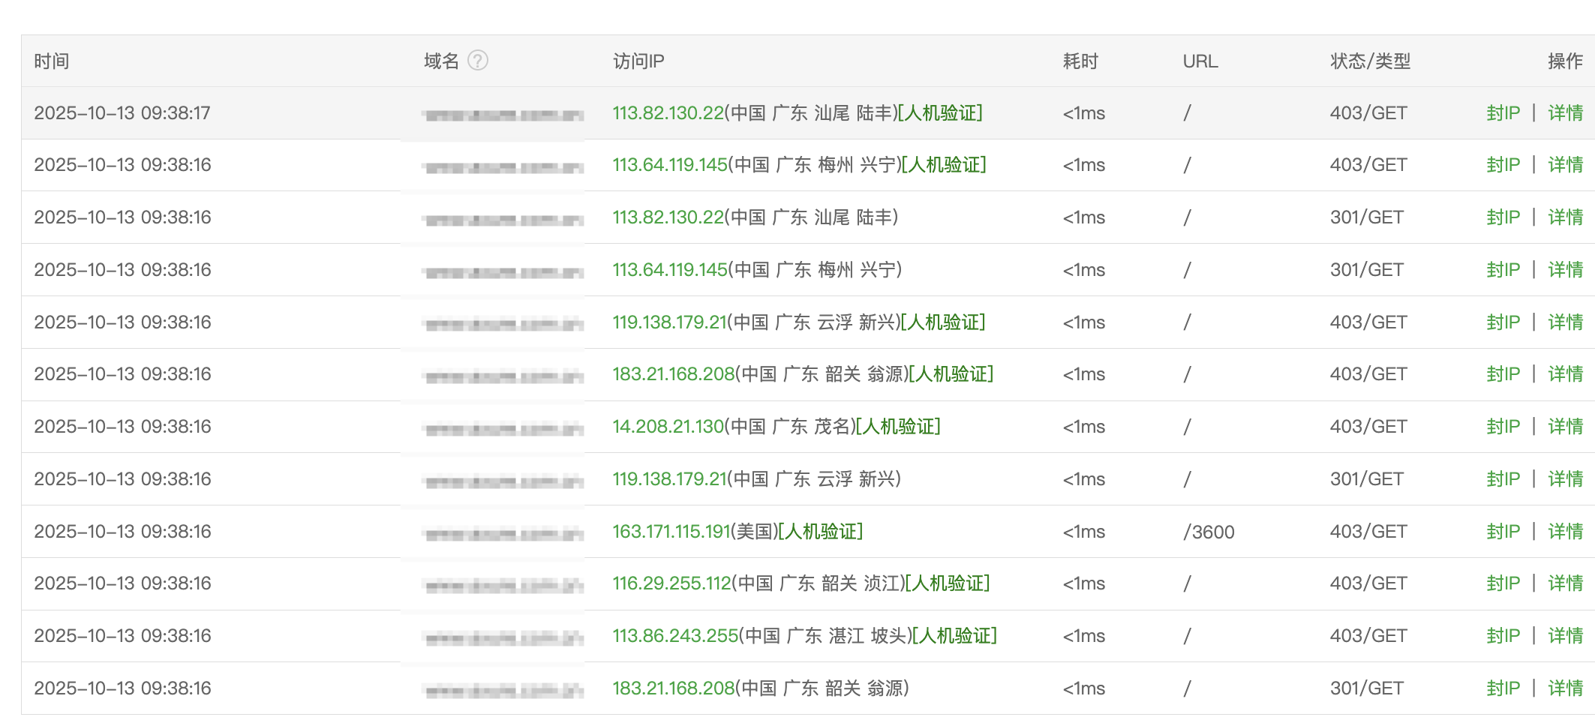Click the 时间 column header
Viewport: 1595px width, 726px height.
click(x=52, y=61)
